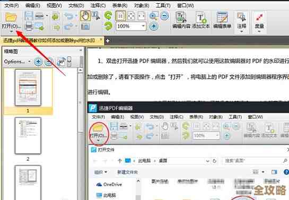Close the yellow document tab with its x
This screenshot has height=200, width=289.
[101, 39]
